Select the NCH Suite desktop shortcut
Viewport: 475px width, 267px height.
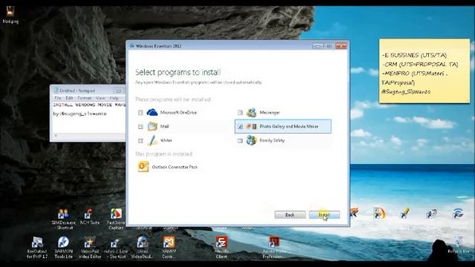[x=90, y=217]
